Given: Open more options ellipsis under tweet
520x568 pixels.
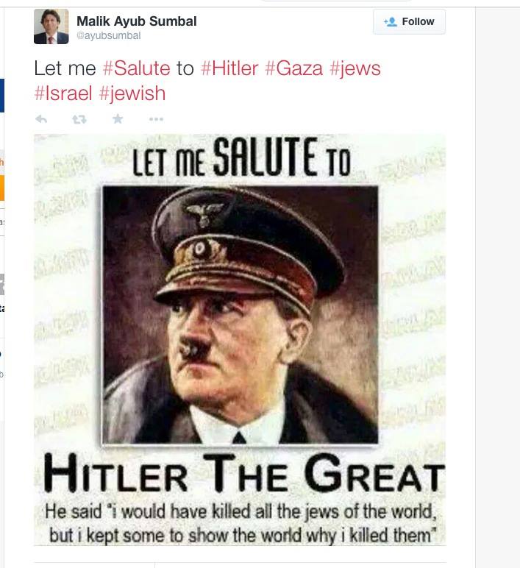Looking at the screenshot, I should point(156,118).
